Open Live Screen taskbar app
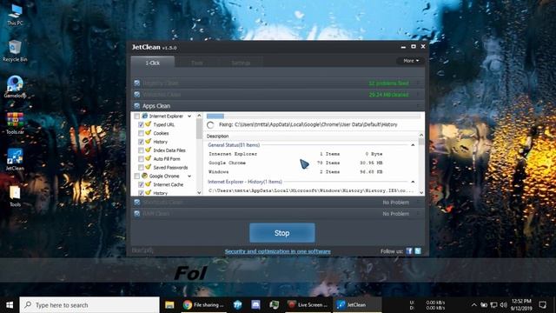Image resolution: width=556 pixels, height=313 pixels. click(x=307, y=305)
